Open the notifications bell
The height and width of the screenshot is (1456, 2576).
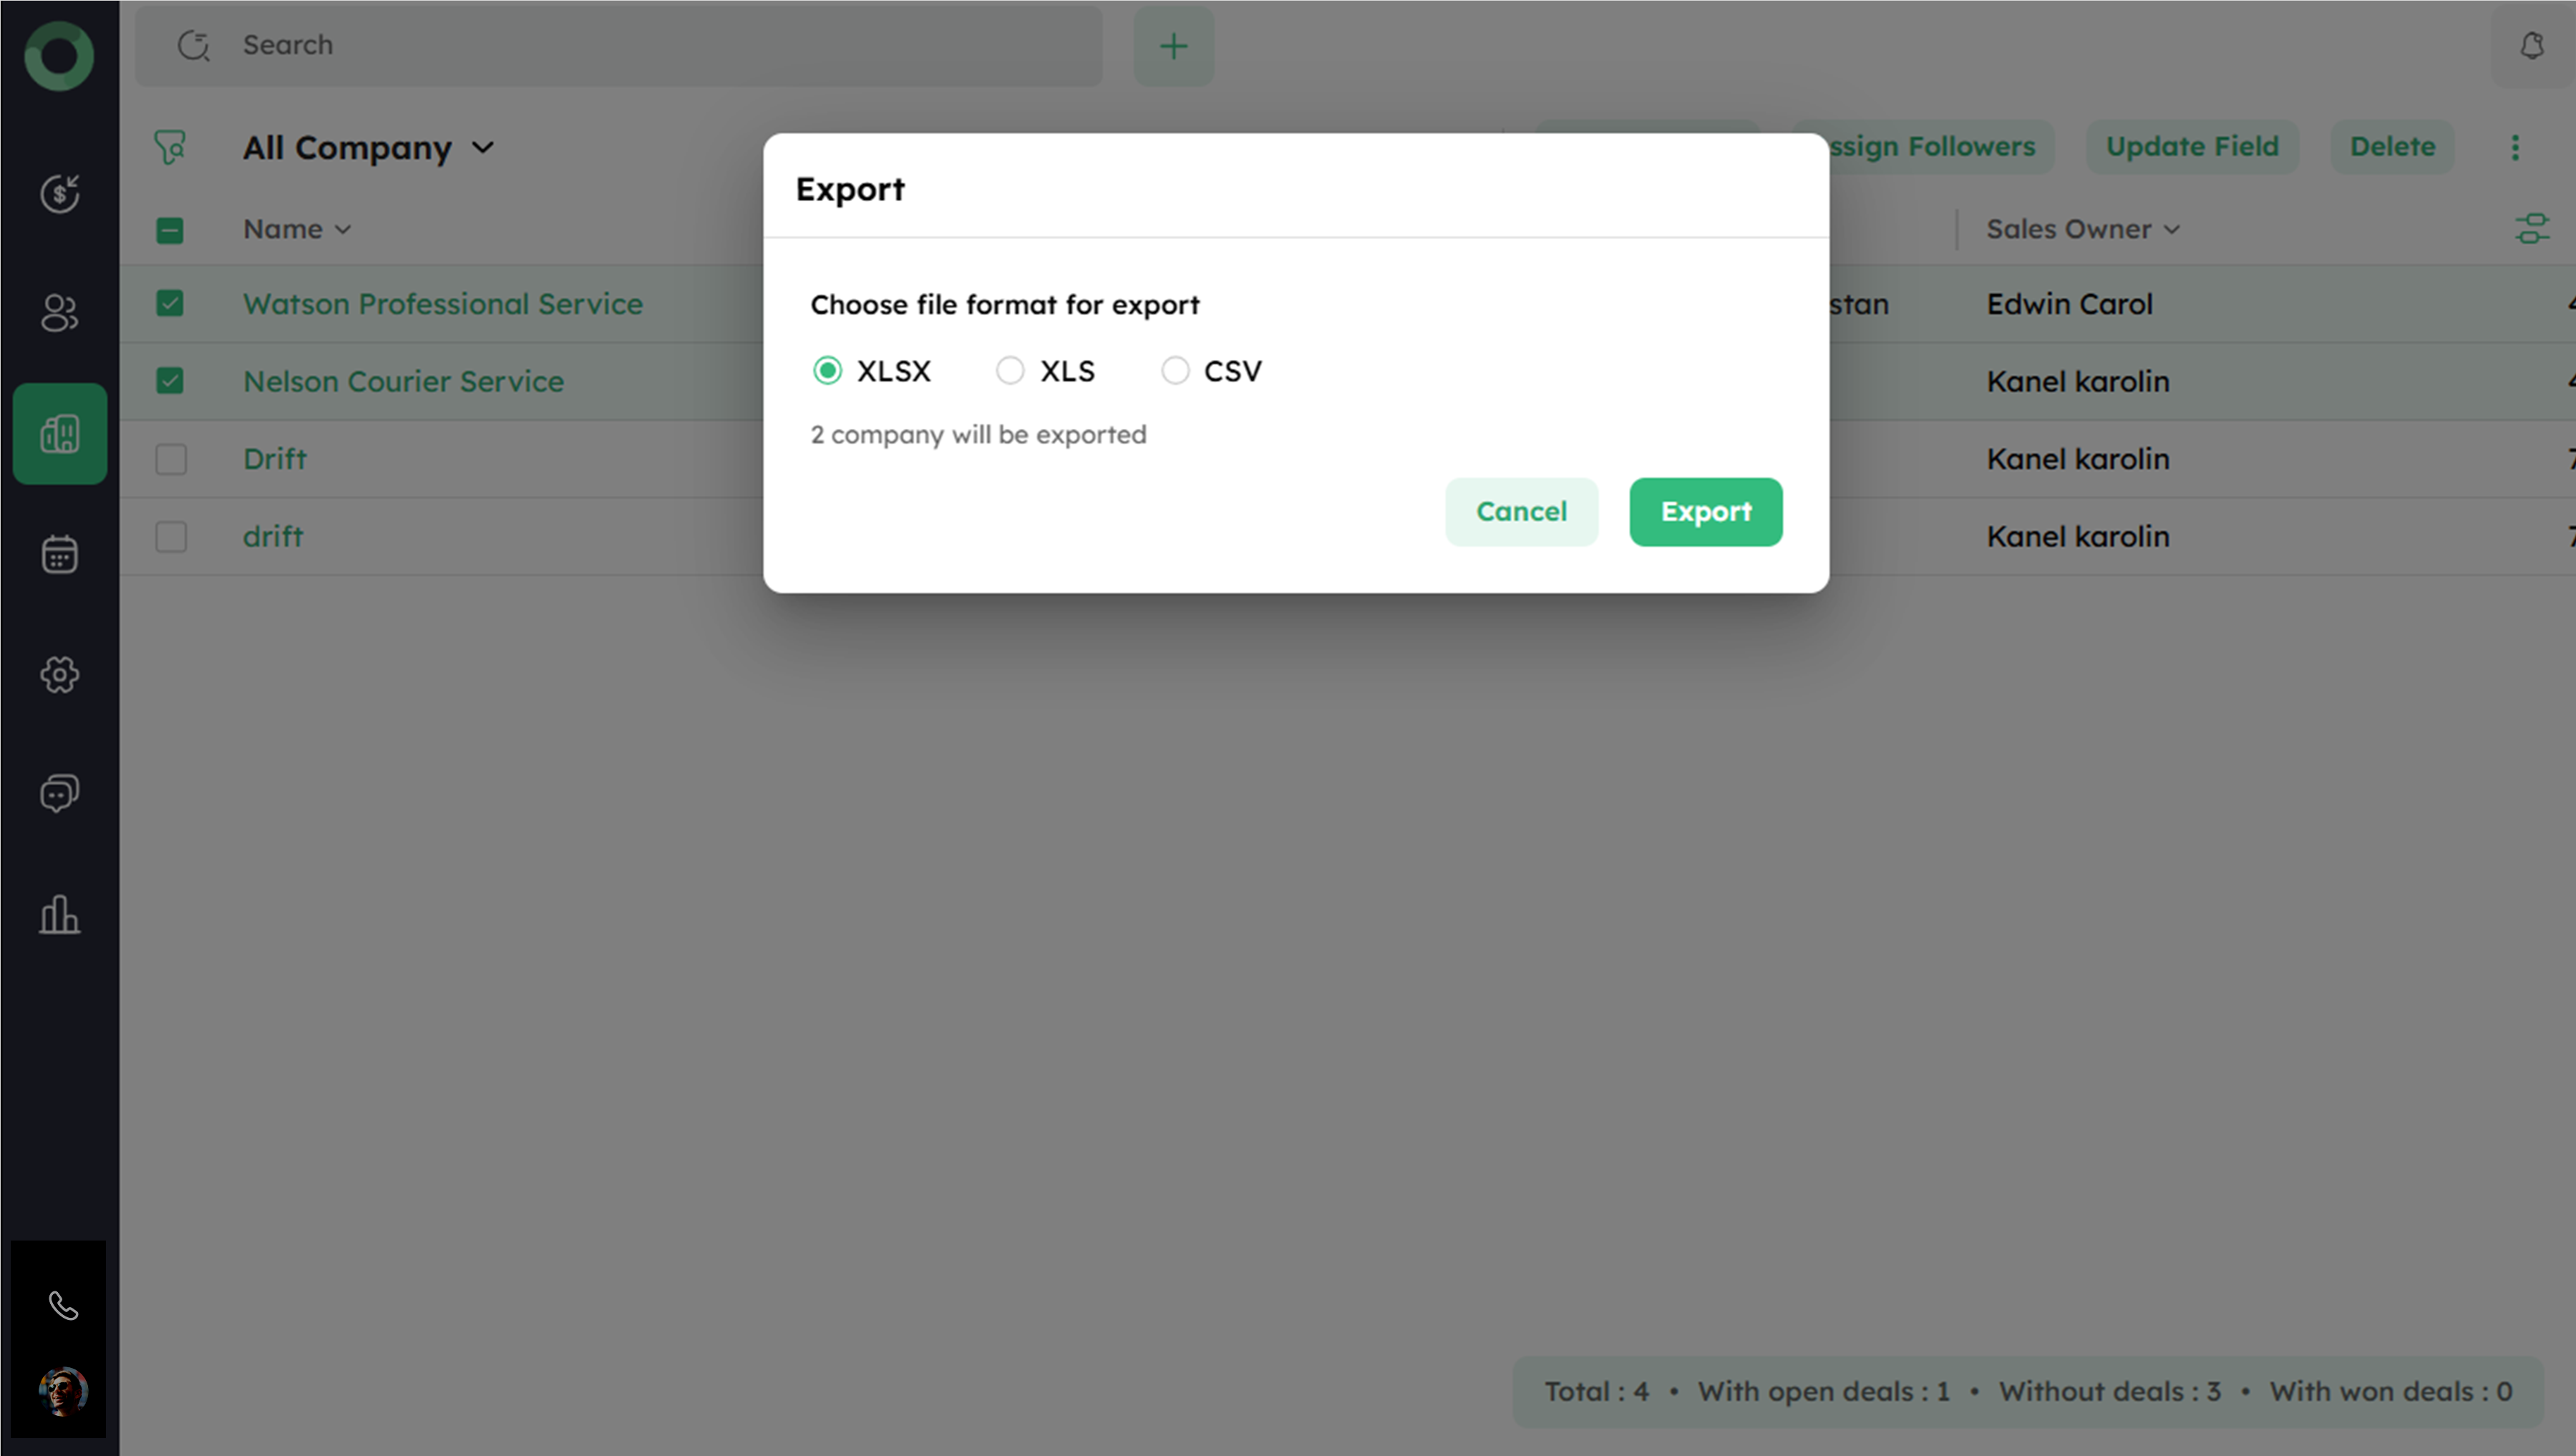2531,46
